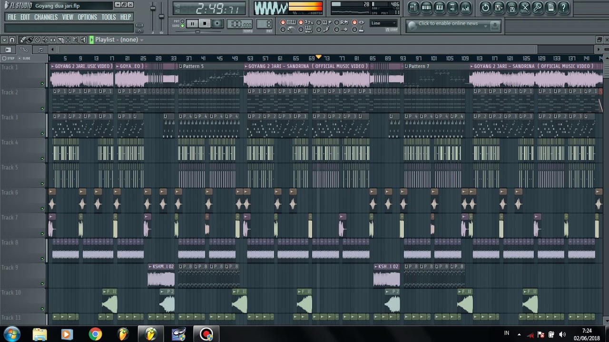Pause playback with the pause button

(192, 23)
